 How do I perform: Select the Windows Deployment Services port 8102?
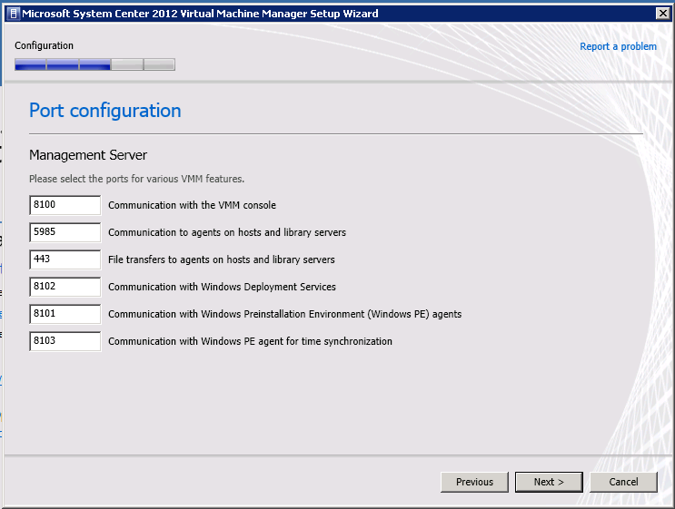(x=65, y=287)
